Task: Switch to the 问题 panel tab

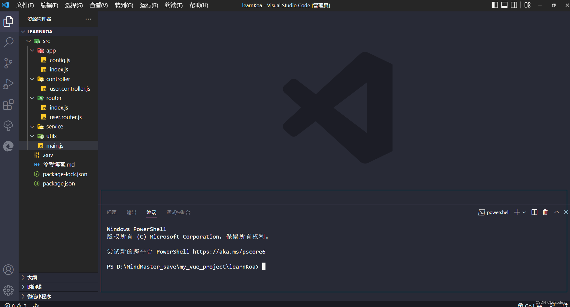Action: click(x=112, y=212)
